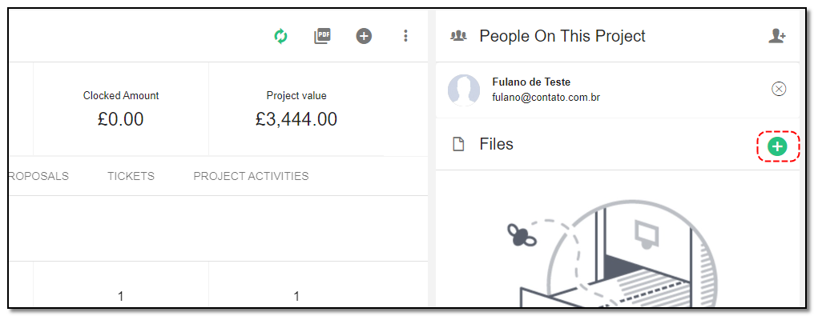Click the Files section heading

tap(496, 144)
